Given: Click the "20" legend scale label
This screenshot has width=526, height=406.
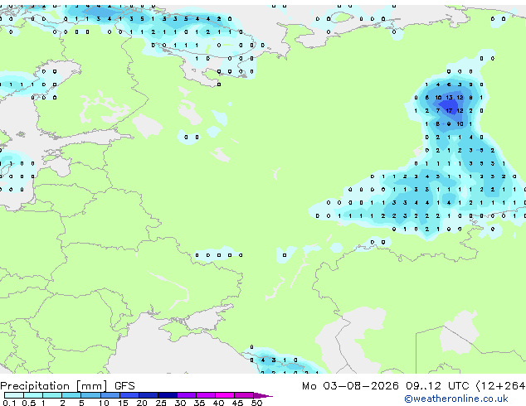Looking at the screenshot, I should 142,403.
